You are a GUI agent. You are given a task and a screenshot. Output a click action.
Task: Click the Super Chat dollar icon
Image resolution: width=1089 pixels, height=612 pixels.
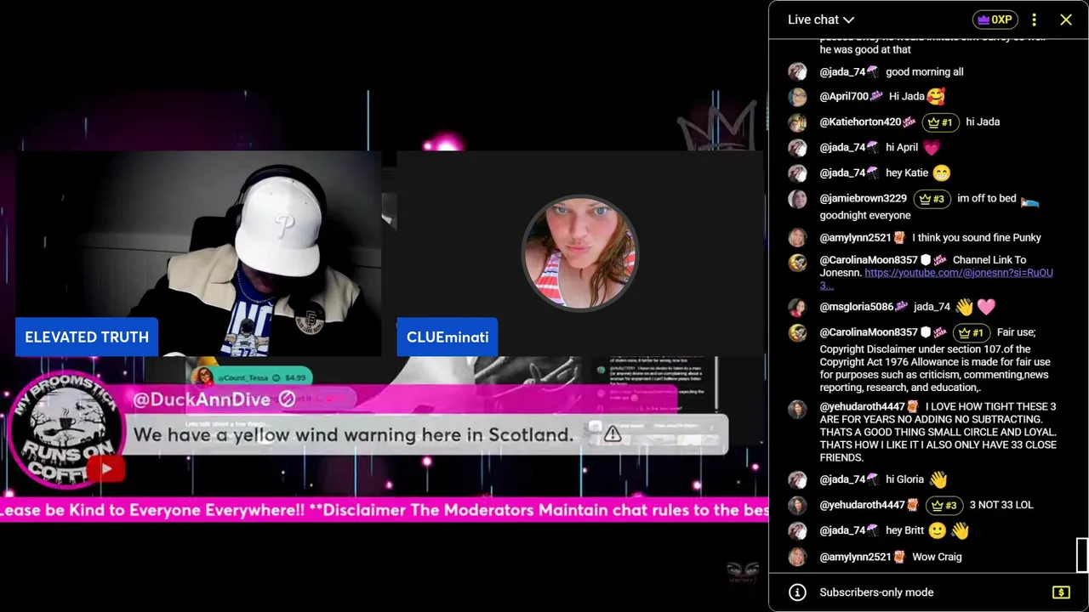[x=1060, y=592]
